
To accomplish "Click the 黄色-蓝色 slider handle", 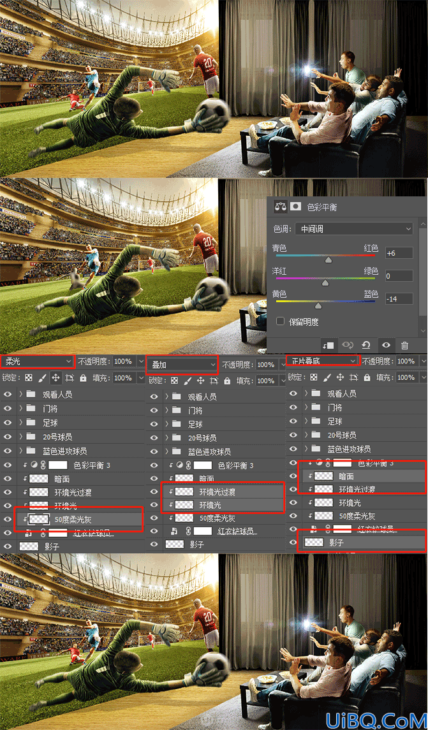I will tap(318, 305).
